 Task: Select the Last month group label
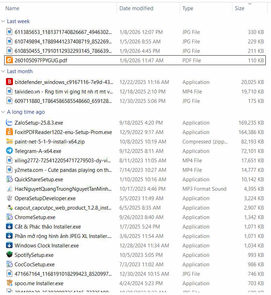20,71
